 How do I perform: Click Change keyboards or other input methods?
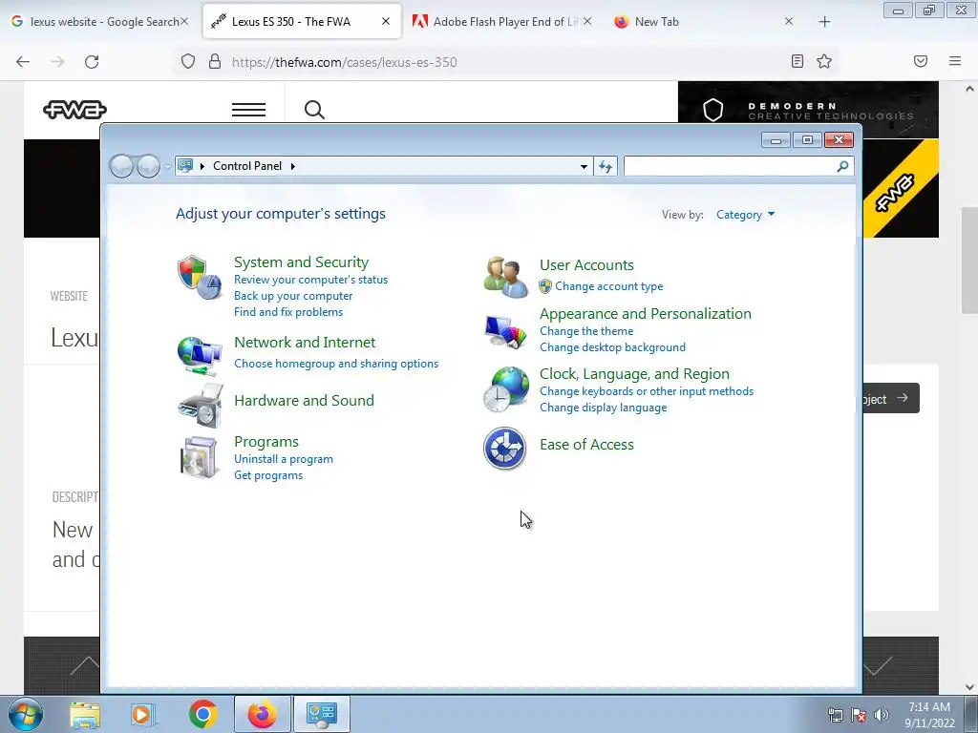[647, 391]
